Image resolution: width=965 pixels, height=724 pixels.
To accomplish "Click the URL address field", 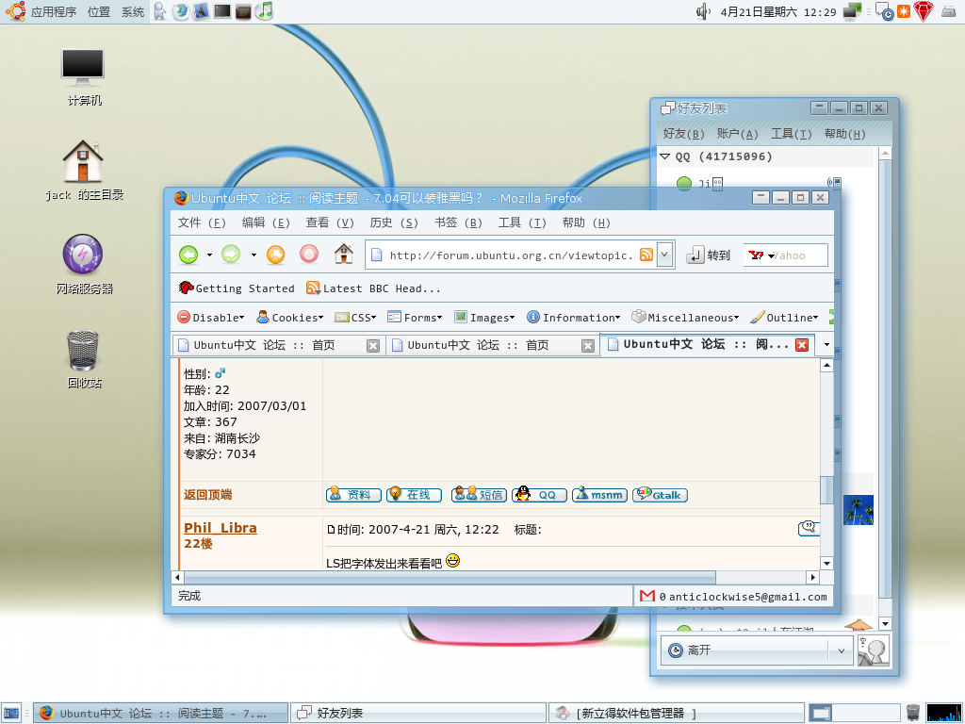I will [x=511, y=255].
